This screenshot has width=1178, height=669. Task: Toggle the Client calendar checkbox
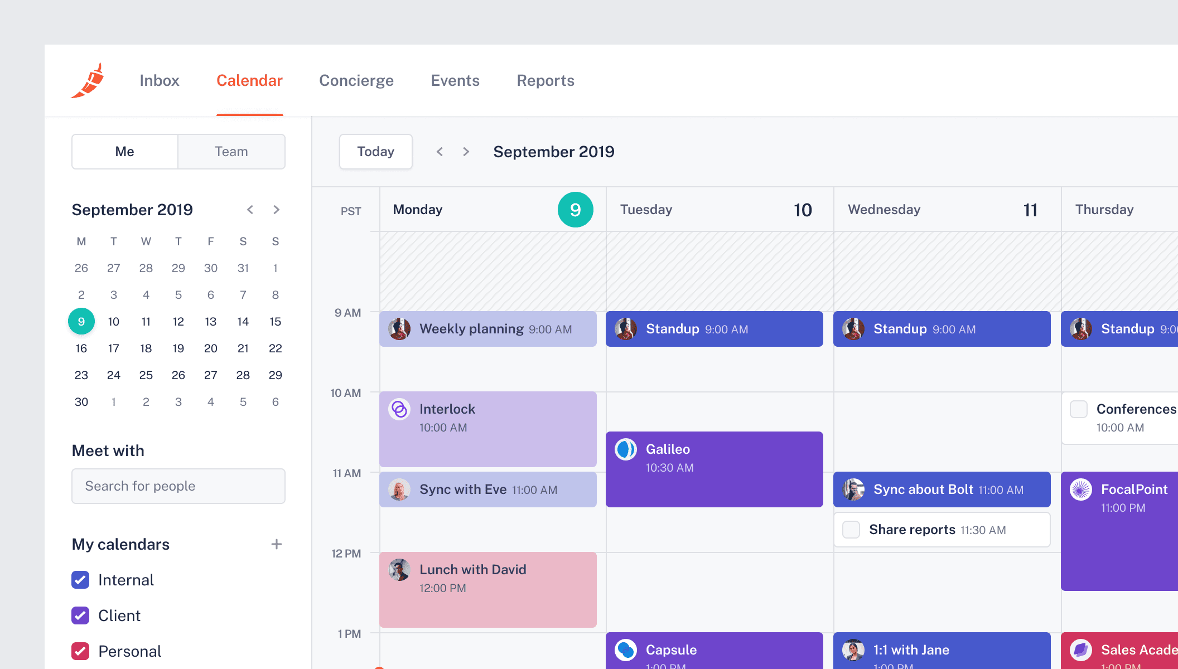[x=80, y=615]
